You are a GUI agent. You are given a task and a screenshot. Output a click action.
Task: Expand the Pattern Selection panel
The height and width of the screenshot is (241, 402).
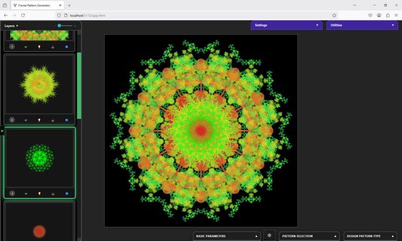(309, 236)
